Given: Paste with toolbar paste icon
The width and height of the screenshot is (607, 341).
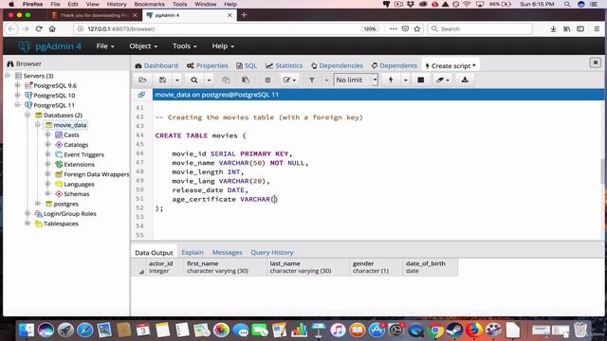Looking at the screenshot, I should [x=246, y=80].
